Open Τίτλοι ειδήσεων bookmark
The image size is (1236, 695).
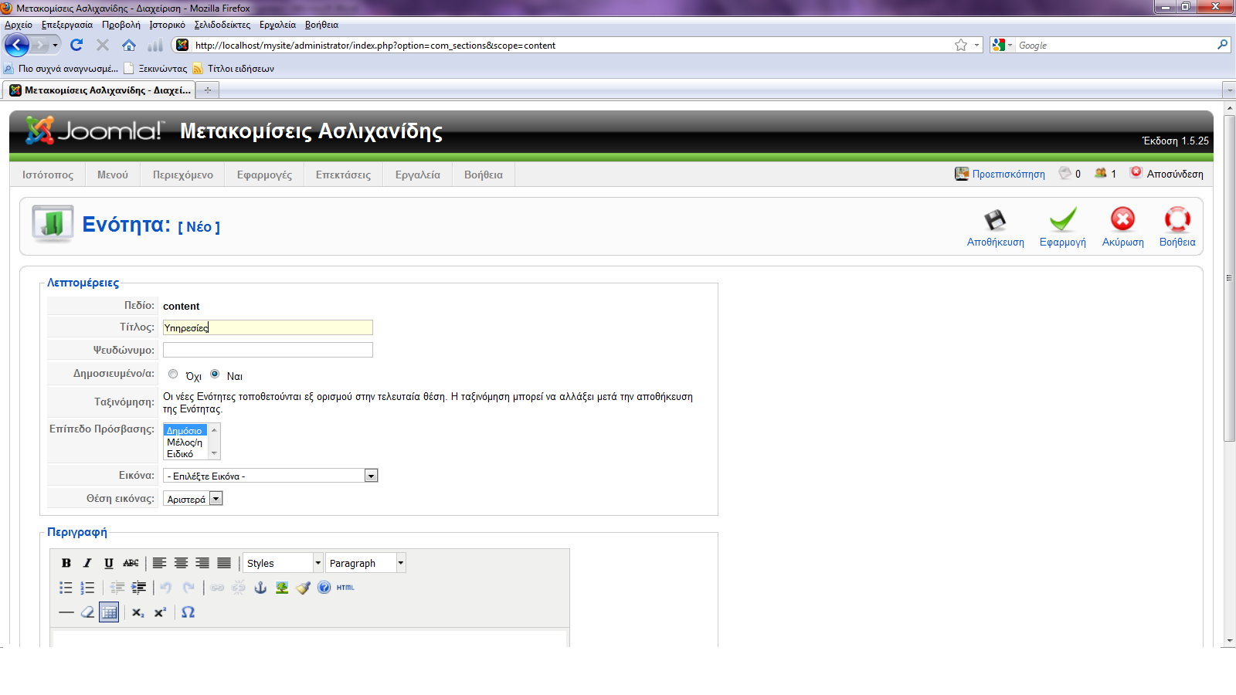233,69
